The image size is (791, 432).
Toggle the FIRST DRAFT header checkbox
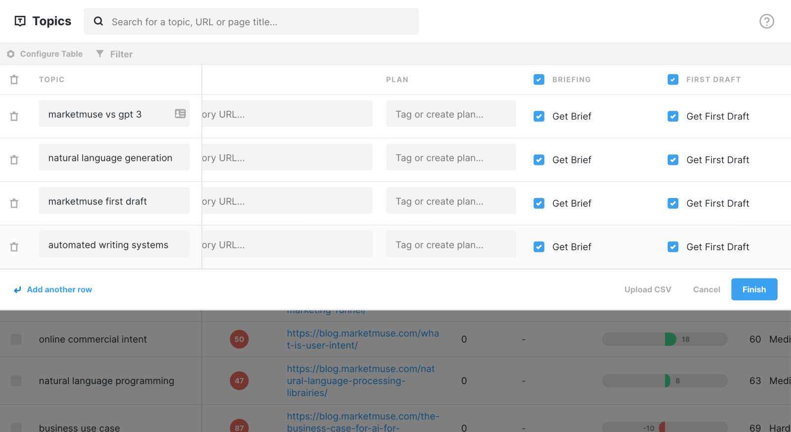(x=673, y=79)
